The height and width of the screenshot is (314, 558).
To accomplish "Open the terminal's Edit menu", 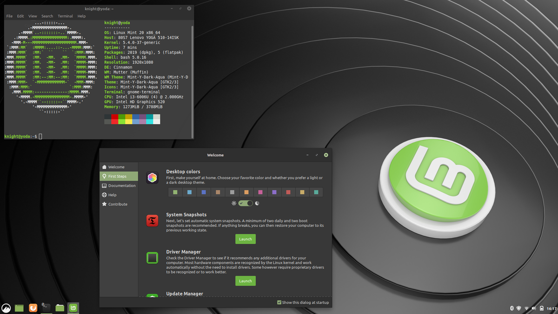I will point(20,16).
